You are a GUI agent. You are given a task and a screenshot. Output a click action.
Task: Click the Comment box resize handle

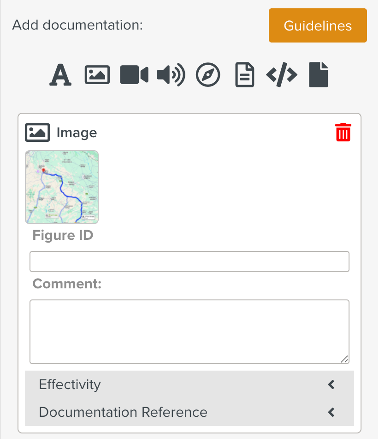[344, 359]
